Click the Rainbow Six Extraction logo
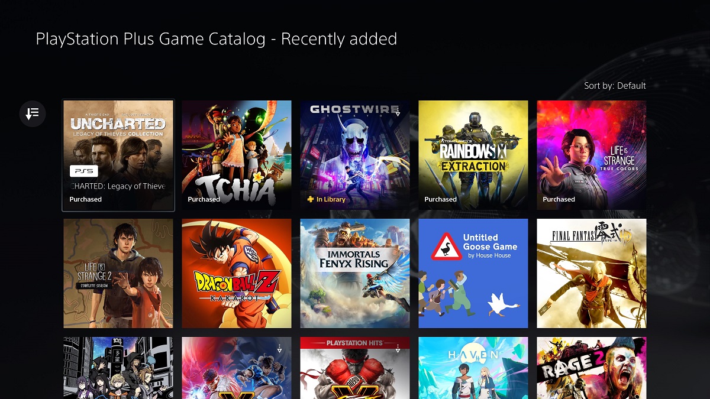 tap(473, 156)
